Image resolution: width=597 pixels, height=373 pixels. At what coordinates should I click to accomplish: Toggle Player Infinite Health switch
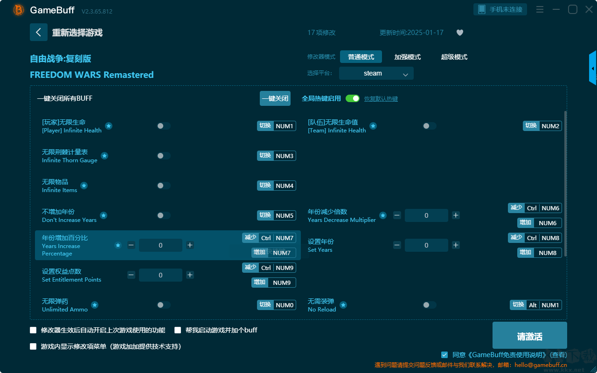(164, 126)
